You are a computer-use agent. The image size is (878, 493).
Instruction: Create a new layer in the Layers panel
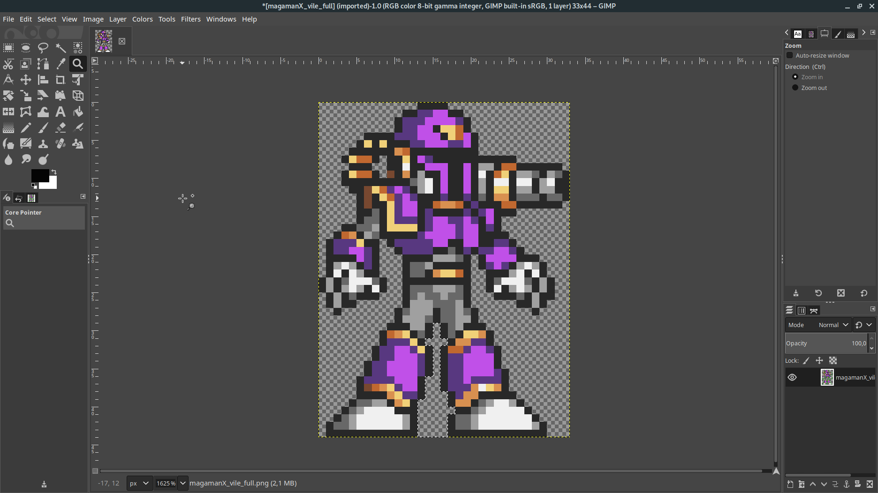coord(790,485)
